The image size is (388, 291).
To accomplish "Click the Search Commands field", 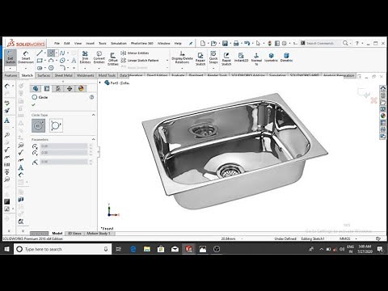I will [x=321, y=43].
